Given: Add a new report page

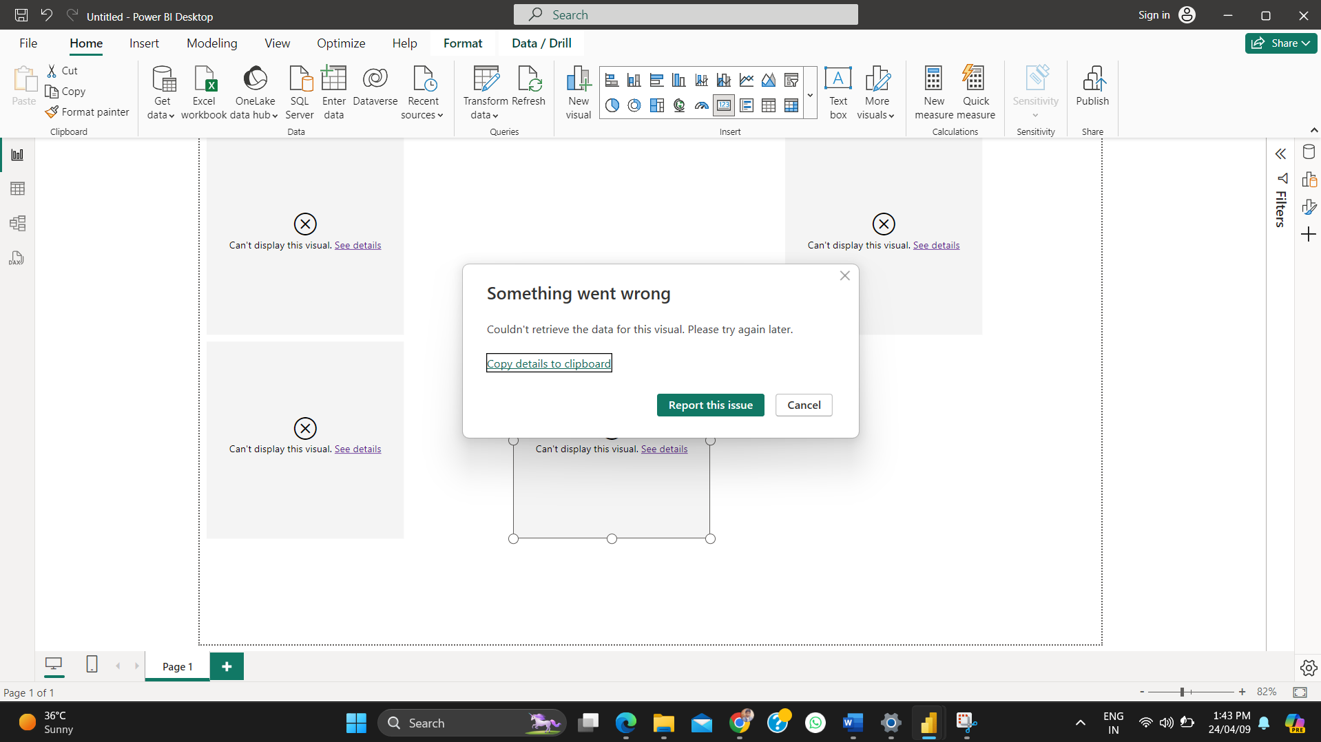Looking at the screenshot, I should [227, 666].
